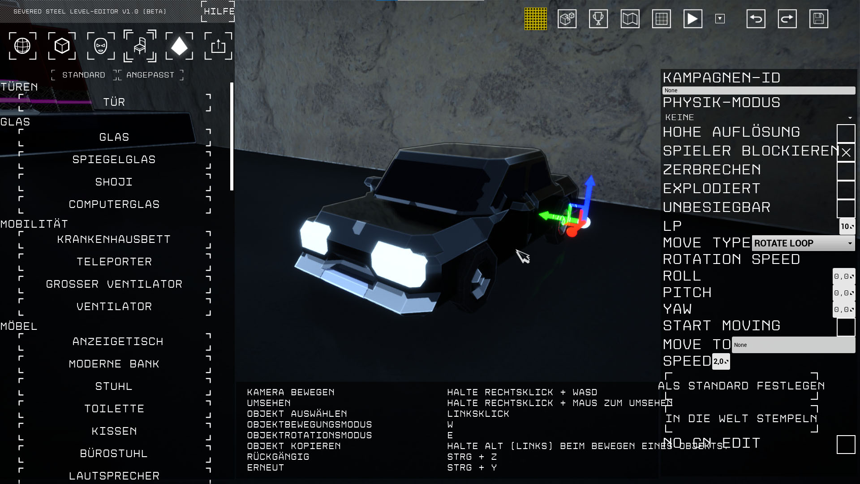Click the export upload icon

218,46
